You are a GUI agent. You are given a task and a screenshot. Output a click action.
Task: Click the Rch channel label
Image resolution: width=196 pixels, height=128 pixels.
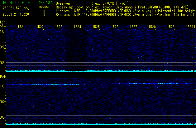pos(3,76)
